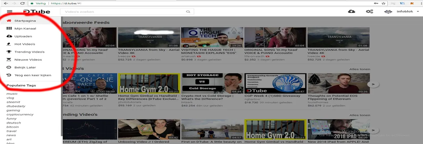Screen dimensions: 423x144
Task: Reload the page with the refresh icon
Action: coord(22,3)
